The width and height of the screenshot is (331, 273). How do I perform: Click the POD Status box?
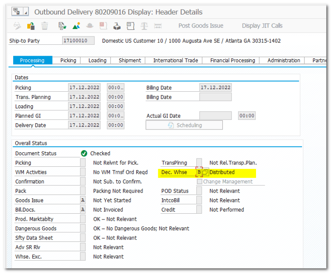[199, 191]
